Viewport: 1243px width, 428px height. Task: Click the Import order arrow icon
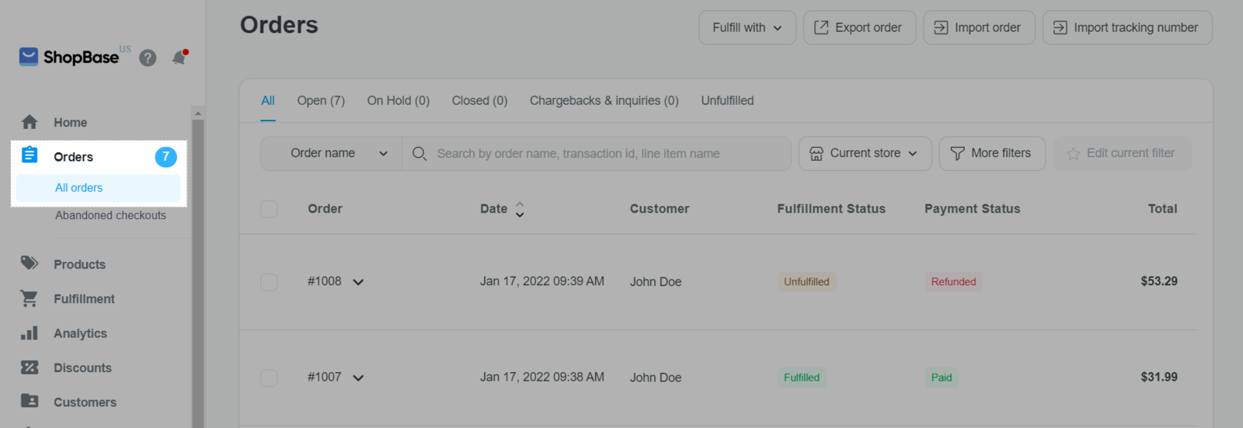[941, 28]
